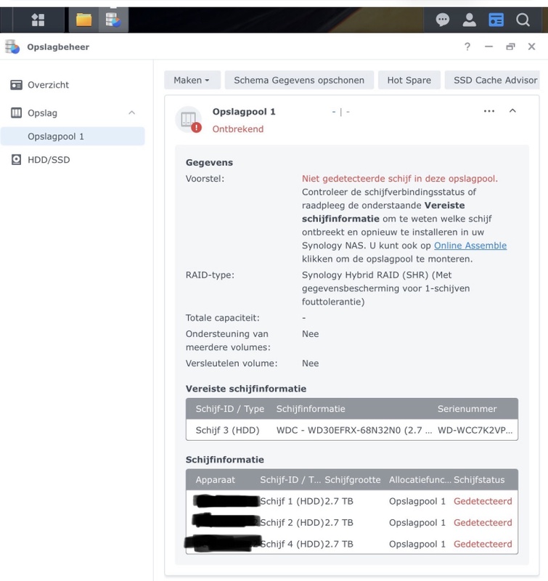Click the HDD/SSD sidebar disk icon
Viewport: 548px width, 581px height.
16,160
